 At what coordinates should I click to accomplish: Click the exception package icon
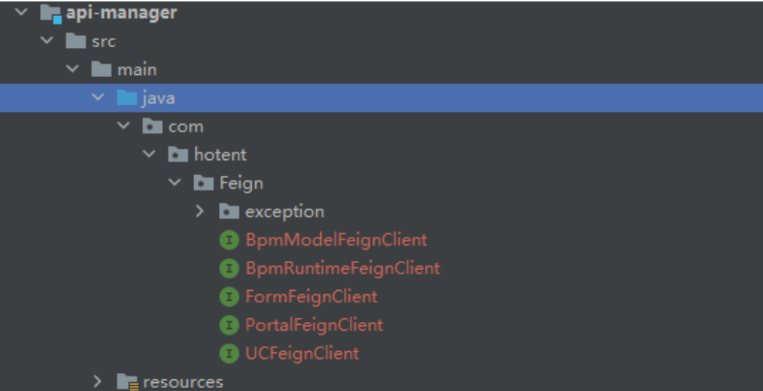tap(229, 211)
